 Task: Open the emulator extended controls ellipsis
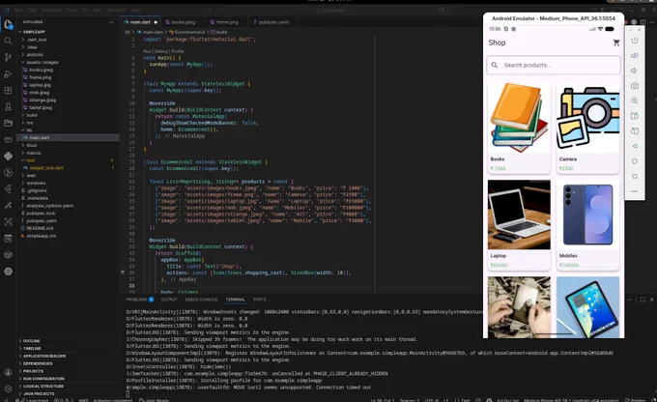(x=635, y=191)
